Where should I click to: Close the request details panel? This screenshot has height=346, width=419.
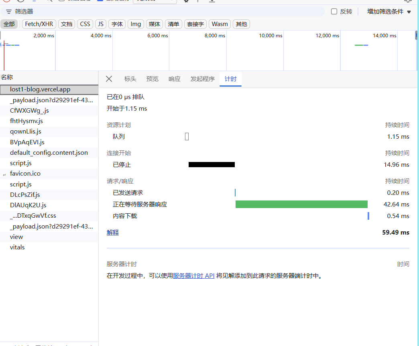click(109, 79)
